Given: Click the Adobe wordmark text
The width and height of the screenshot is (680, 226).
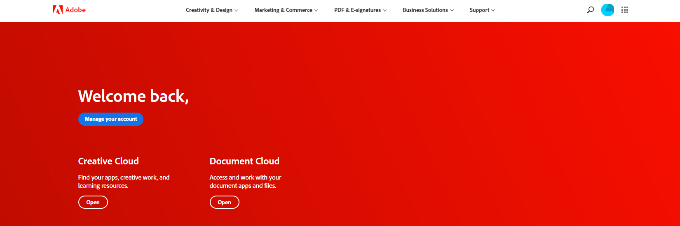Looking at the screenshot, I should click(x=75, y=10).
